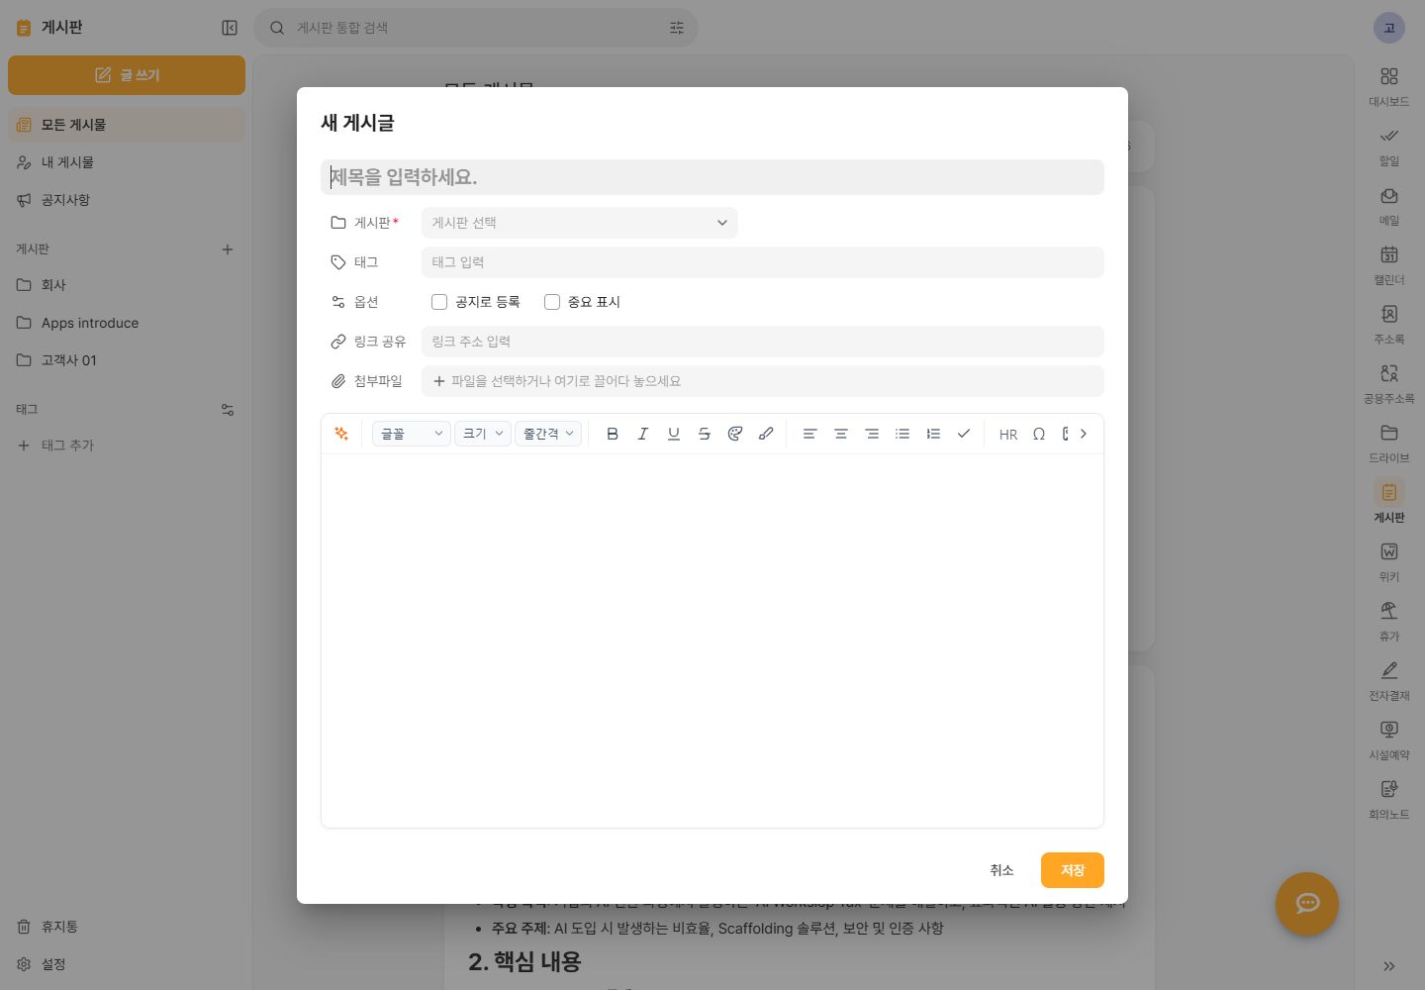
Task: Insert a numbered list
Action: point(933,434)
